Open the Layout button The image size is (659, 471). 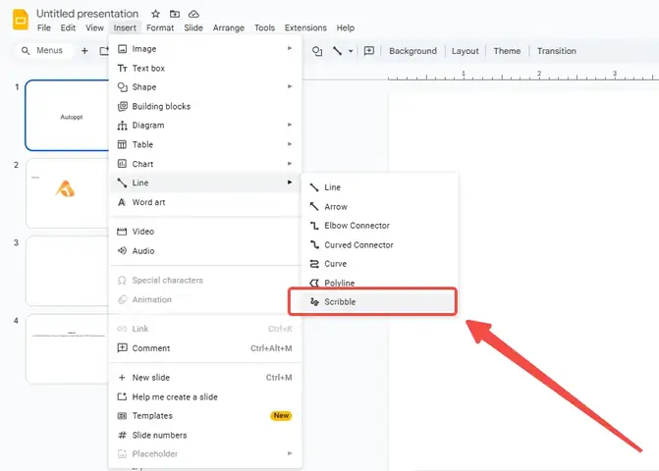point(465,51)
